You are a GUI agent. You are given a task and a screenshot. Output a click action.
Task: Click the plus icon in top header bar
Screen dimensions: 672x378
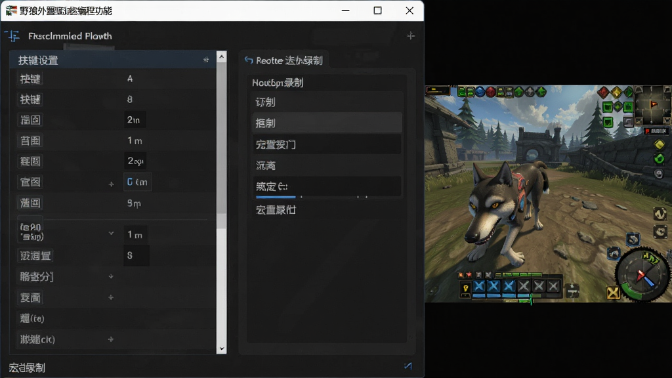(x=411, y=36)
